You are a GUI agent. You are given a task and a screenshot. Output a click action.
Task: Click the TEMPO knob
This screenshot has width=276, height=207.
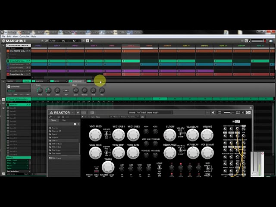click(108, 167)
